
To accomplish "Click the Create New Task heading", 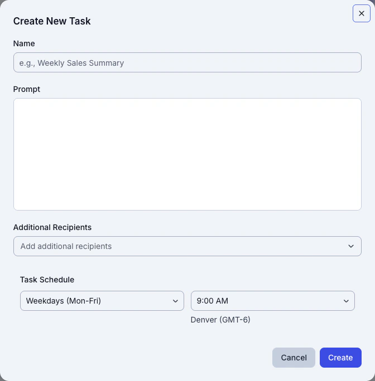I will [52, 21].
